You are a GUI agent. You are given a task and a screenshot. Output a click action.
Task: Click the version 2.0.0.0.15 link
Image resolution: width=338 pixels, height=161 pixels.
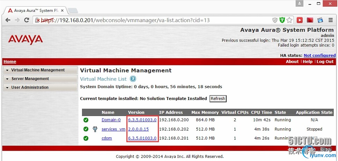pos(138,129)
